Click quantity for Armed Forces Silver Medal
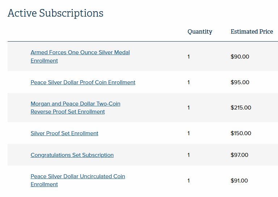Viewport: 278px width, 197px height. [189, 57]
